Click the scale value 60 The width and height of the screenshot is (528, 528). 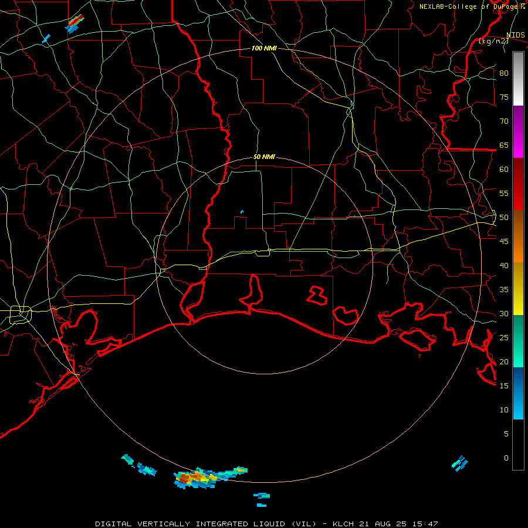504,170
